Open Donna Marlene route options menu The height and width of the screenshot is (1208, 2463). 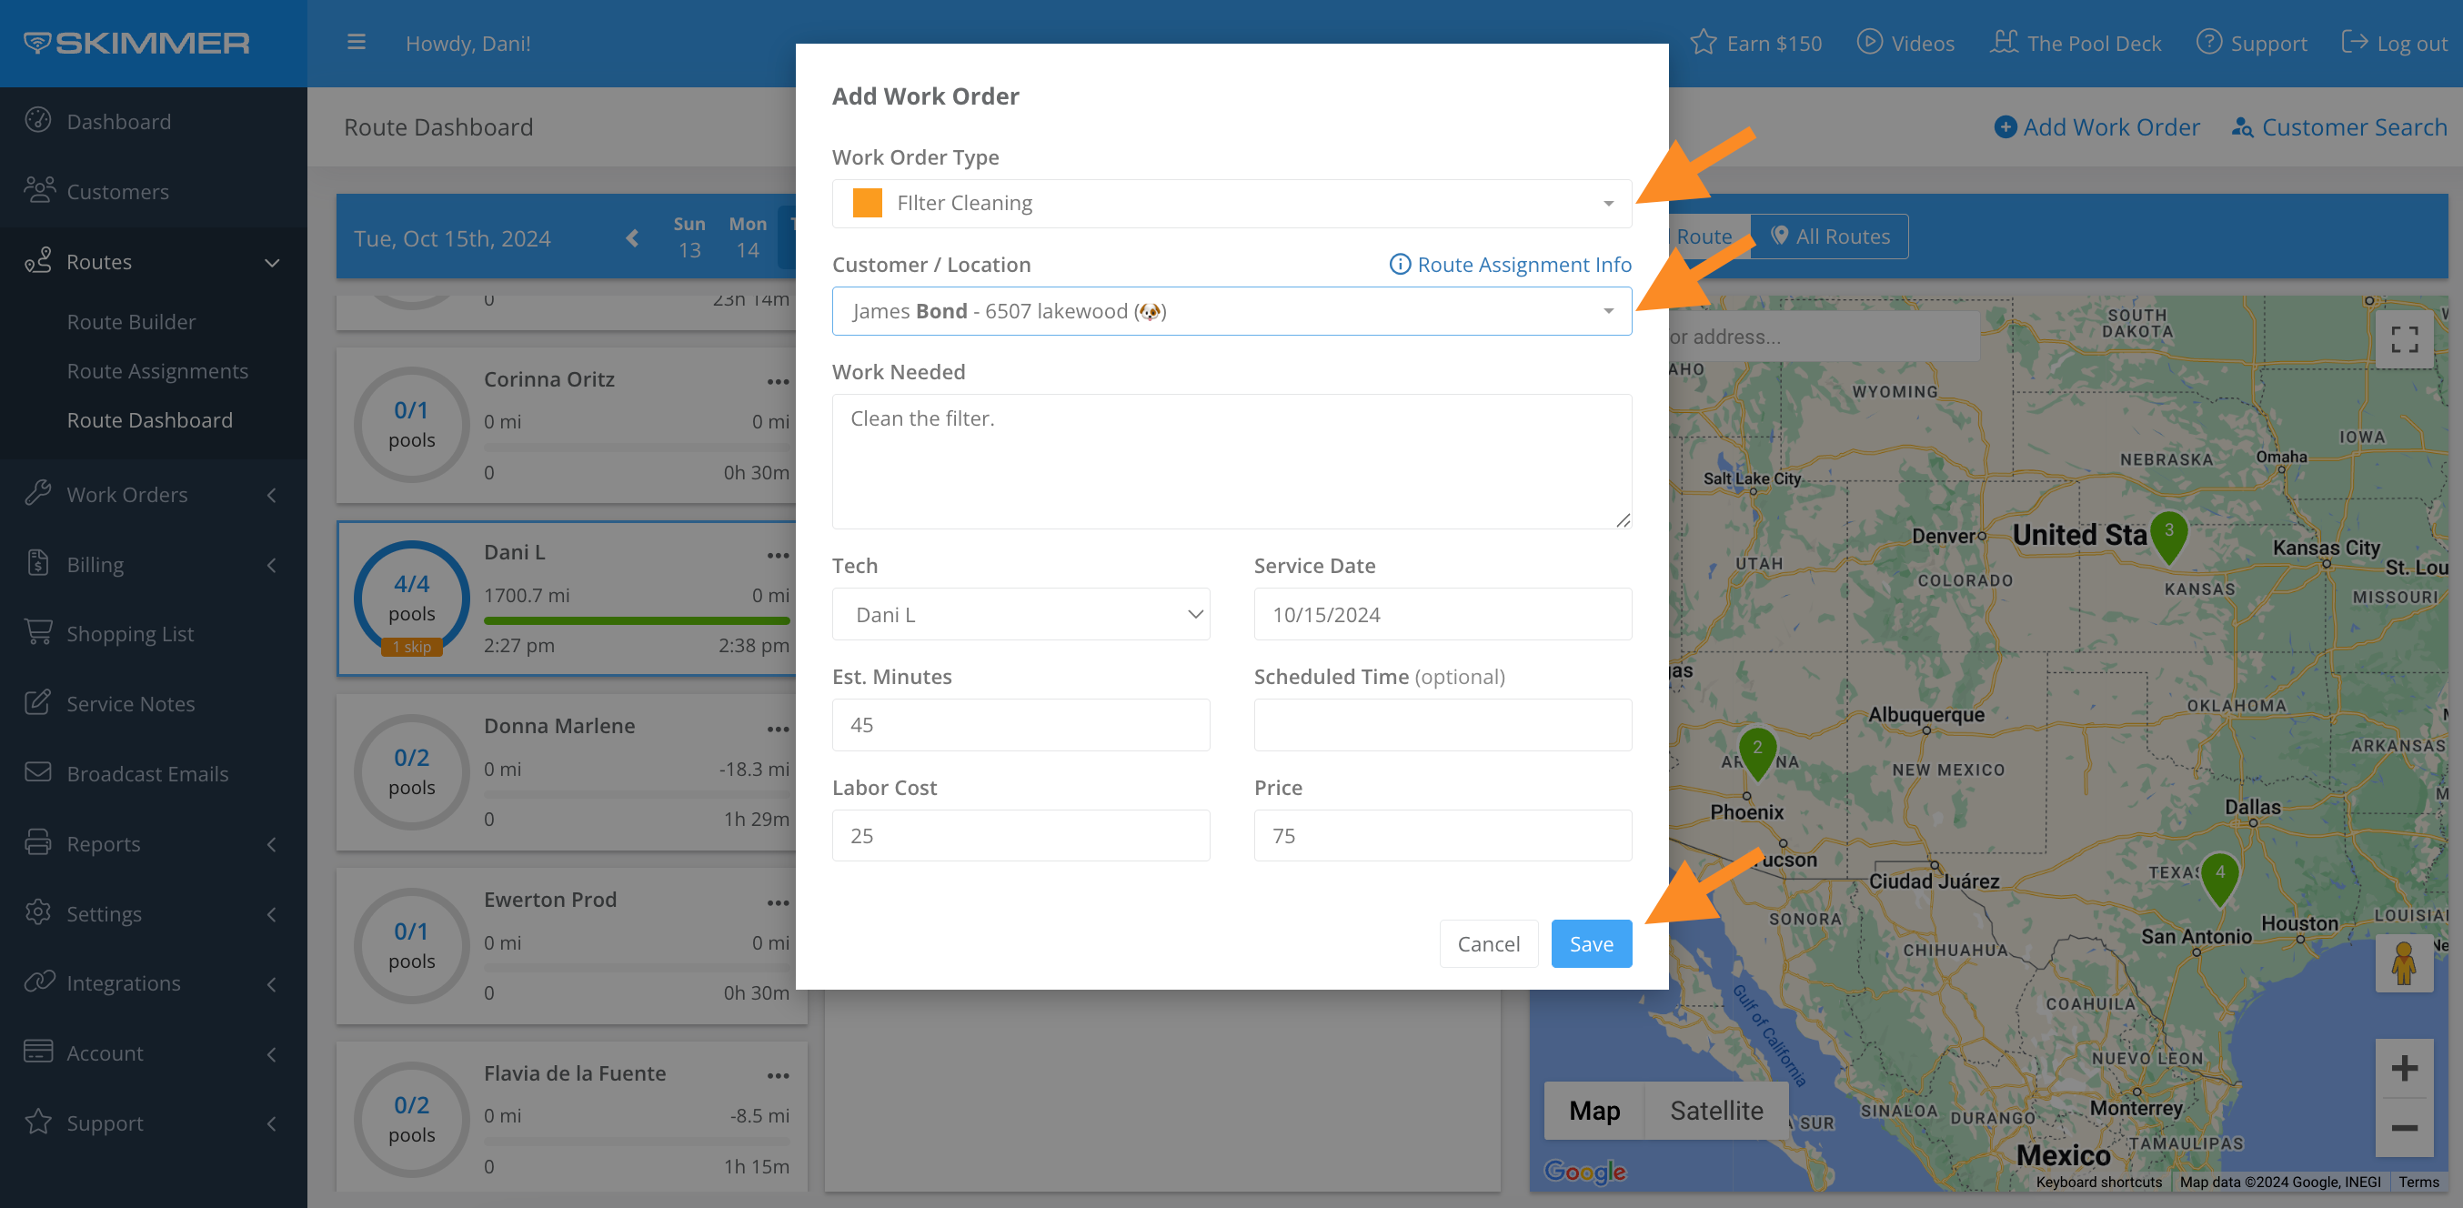pyautogui.click(x=779, y=729)
